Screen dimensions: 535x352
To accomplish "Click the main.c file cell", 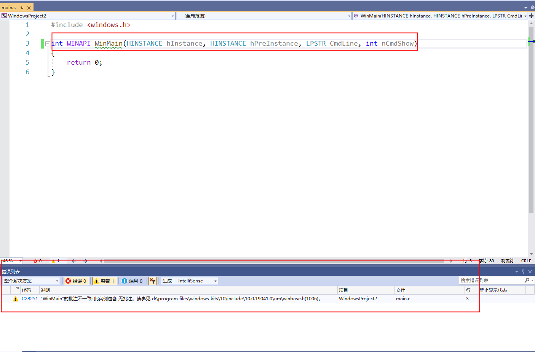I will coord(403,299).
